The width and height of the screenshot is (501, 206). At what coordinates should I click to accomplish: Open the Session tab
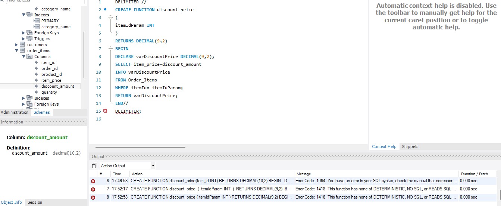tap(35, 202)
